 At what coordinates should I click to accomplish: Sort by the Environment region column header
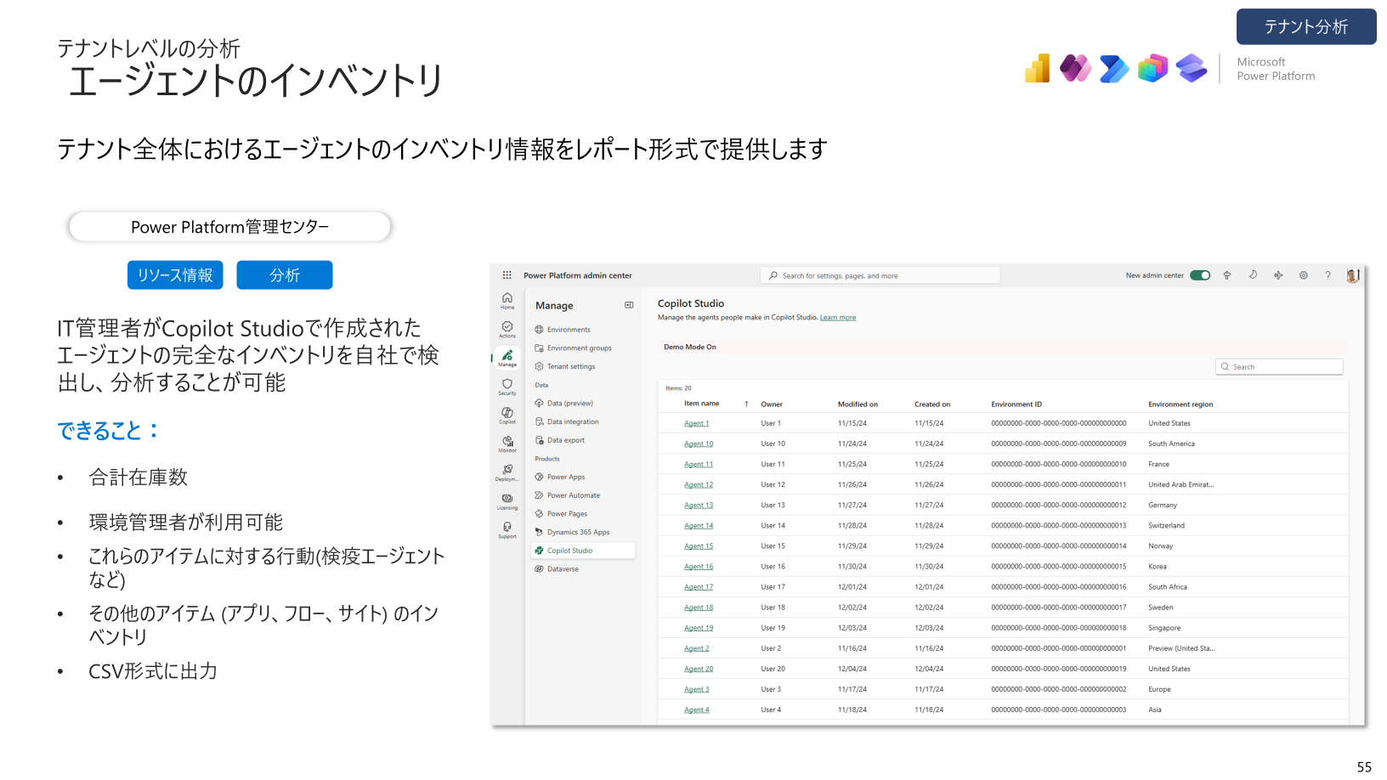[x=1180, y=404]
